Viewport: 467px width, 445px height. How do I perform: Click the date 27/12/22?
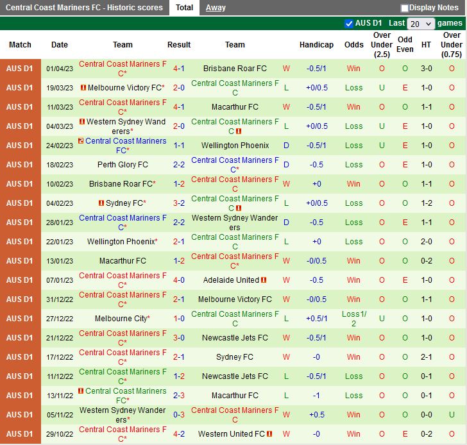60,319
